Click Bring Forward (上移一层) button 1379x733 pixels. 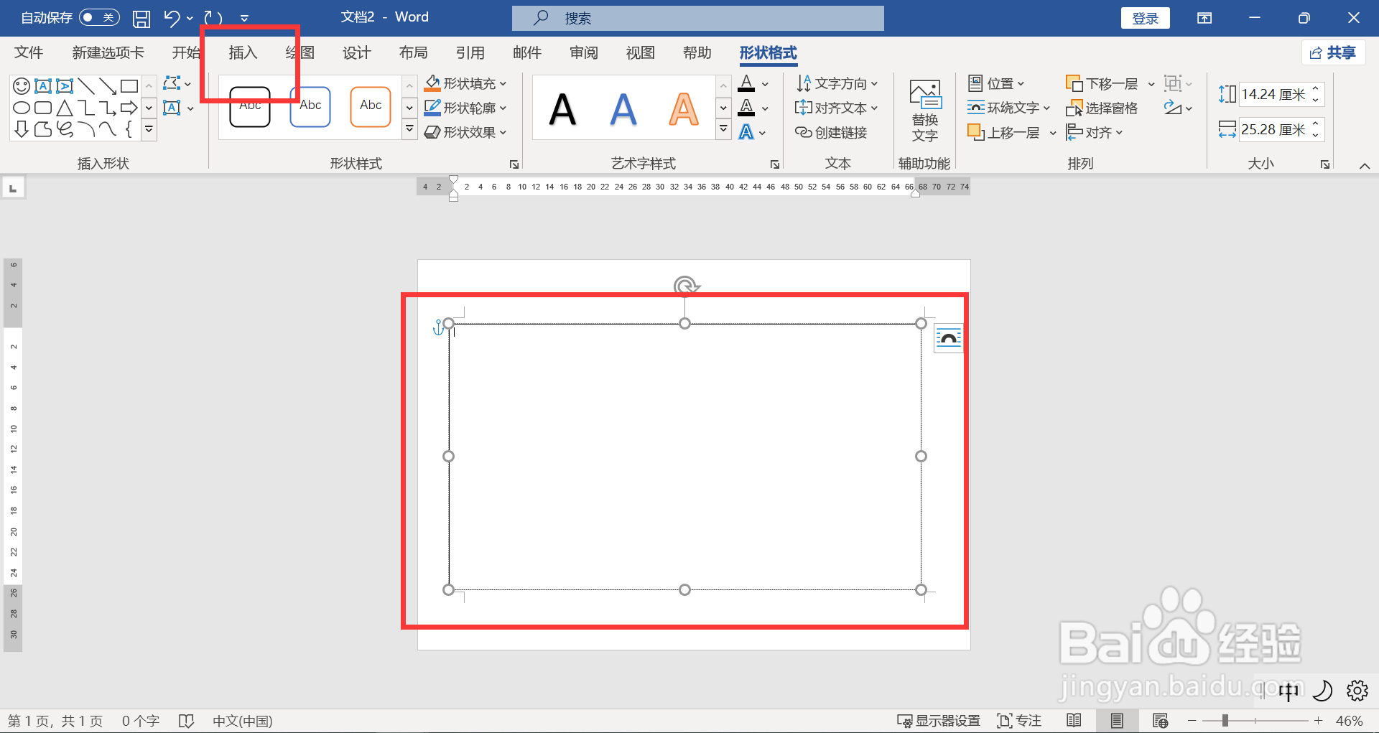point(1004,132)
